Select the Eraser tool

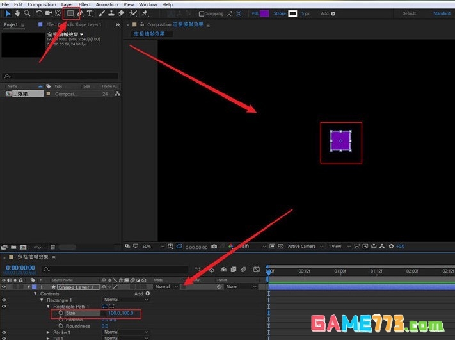click(121, 13)
